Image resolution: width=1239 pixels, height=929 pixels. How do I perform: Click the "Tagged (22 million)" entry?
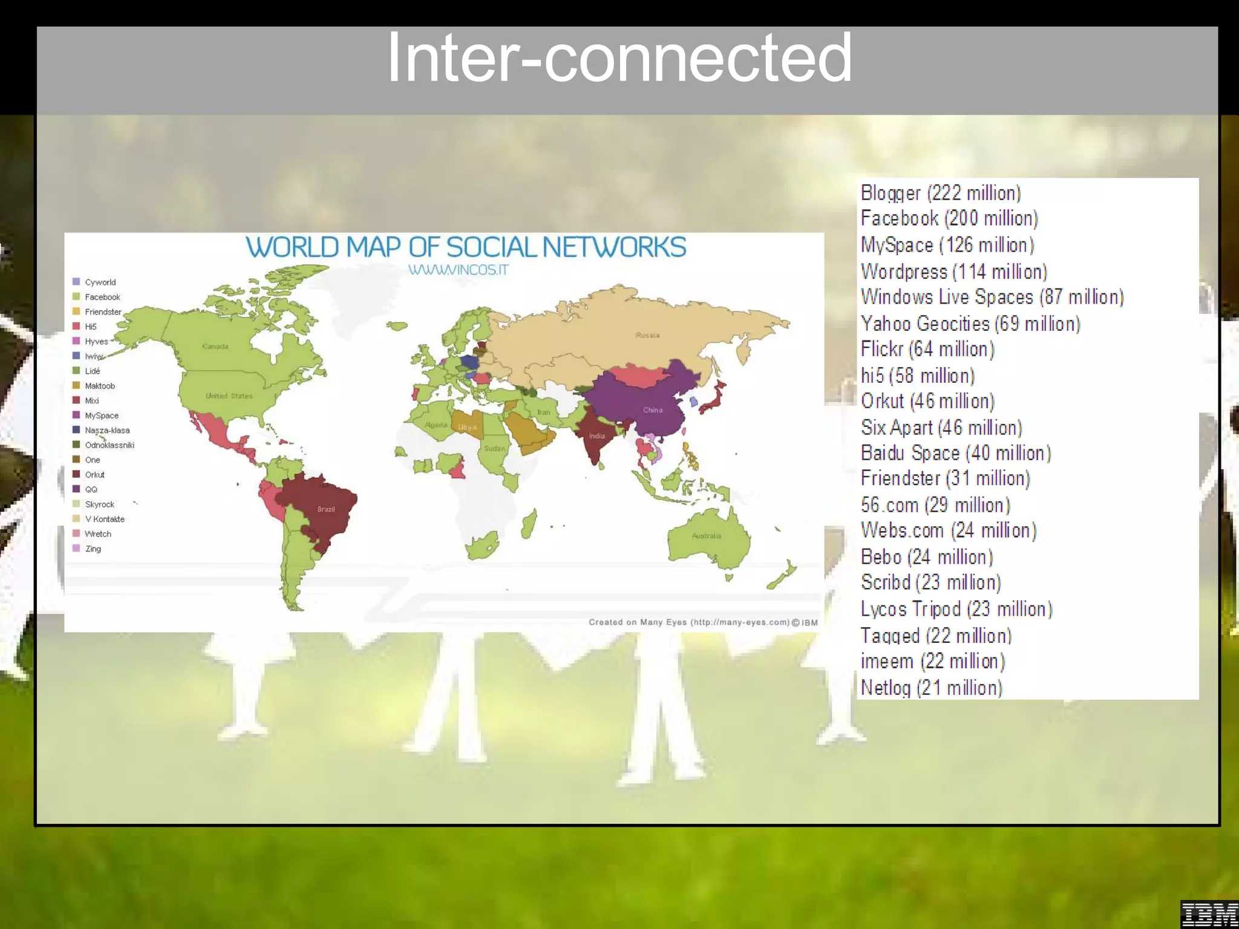936,636
